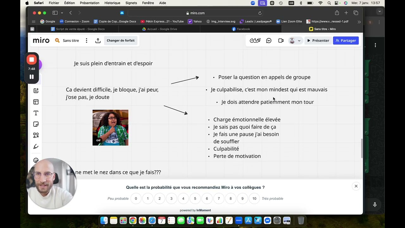Click the microphone icon bottom right
Screen dimensions: 405x228
(x=375, y=205)
